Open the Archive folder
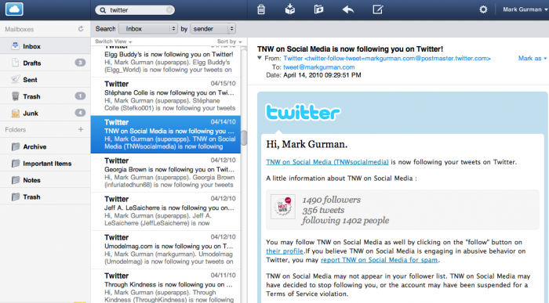Viewport: 549px width, 303px height. [45, 146]
